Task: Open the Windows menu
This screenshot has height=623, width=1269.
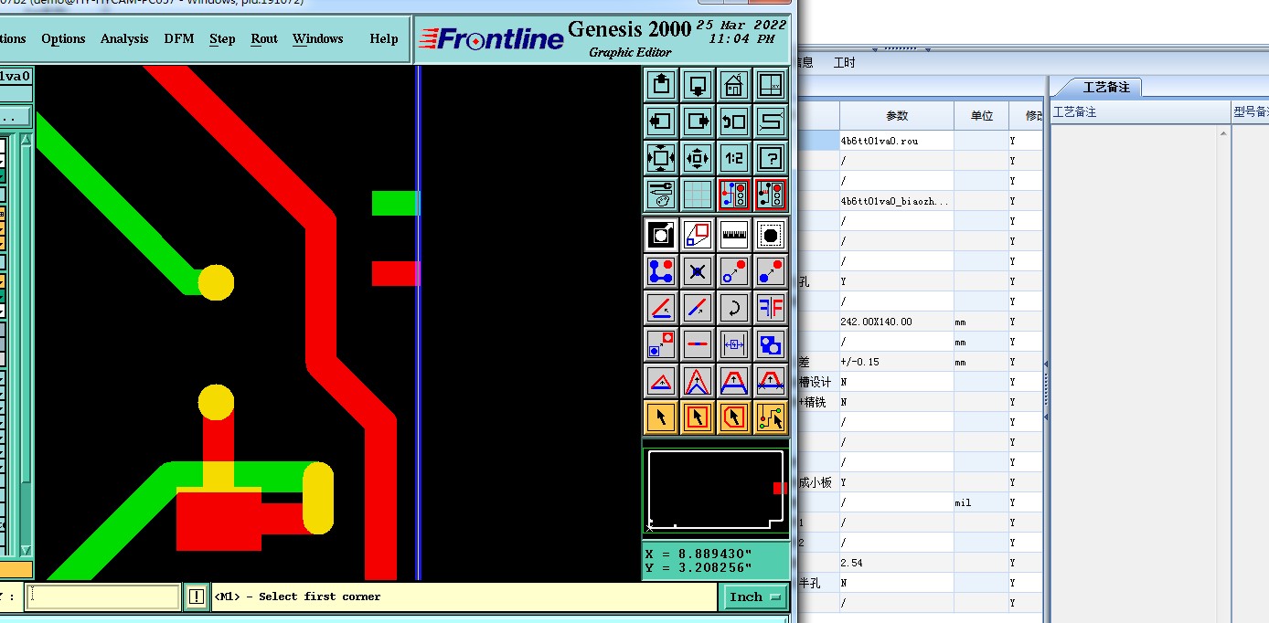Action: [x=318, y=38]
